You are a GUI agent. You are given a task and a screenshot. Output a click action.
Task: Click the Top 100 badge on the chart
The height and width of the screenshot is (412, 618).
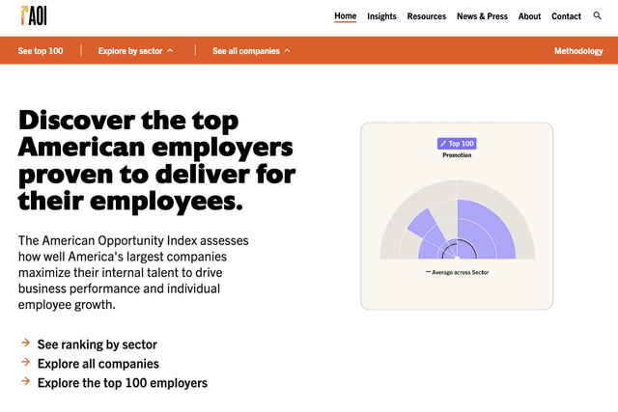(457, 144)
